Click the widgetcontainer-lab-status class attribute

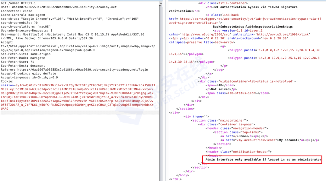pos(251,81)
